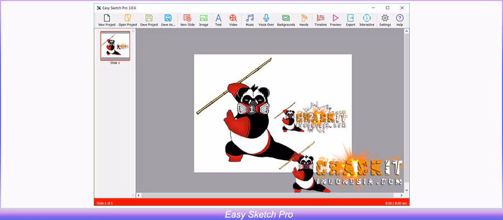
Task: Open the Voice Over recorder
Action: 266,20
